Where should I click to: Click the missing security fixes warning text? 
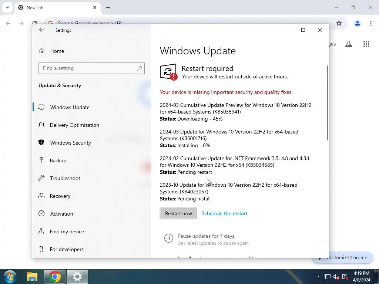pos(226,92)
